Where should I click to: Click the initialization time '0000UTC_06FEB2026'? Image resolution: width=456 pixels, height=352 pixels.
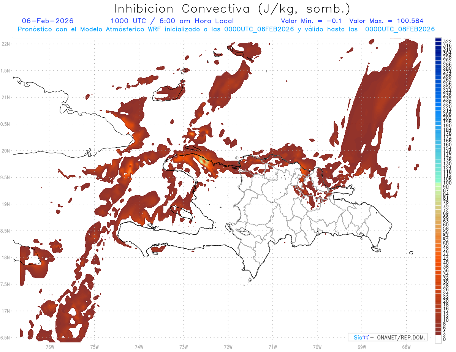click(x=259, y=29)
